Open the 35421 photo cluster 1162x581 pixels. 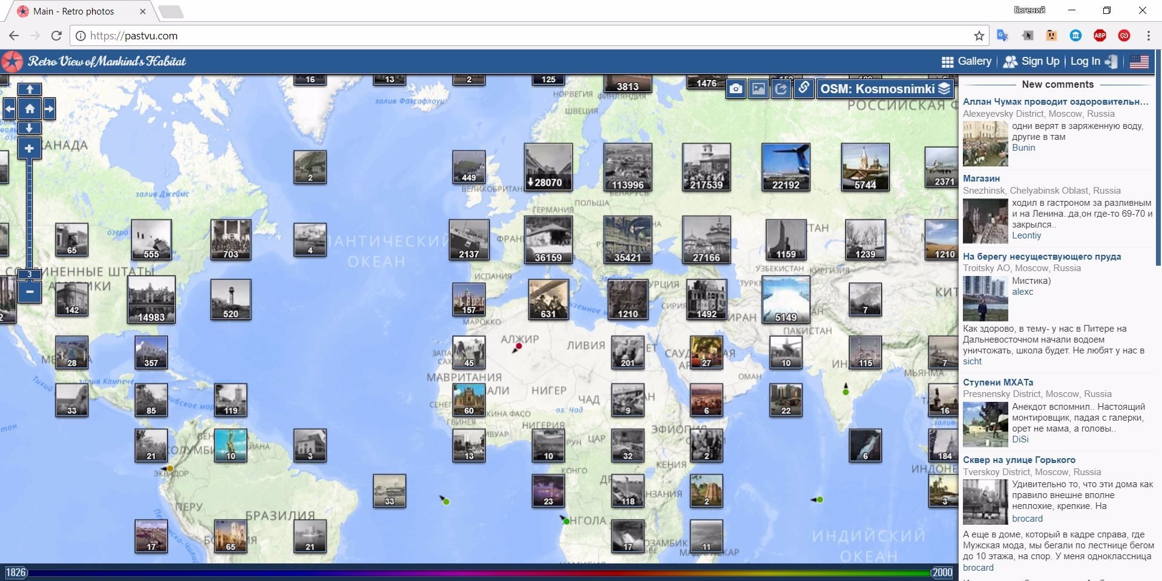tap(628, 240)
